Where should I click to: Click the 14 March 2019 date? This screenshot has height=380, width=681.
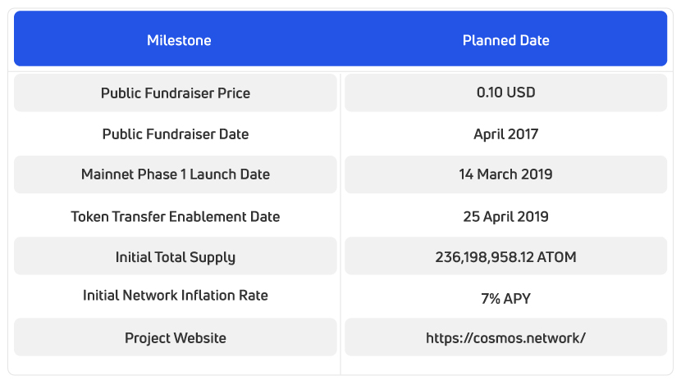click(x=505, y=174)
